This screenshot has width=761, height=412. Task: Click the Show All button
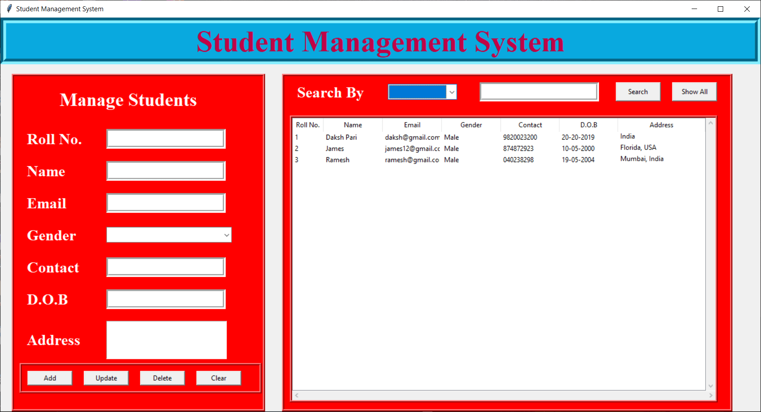pos(694,91)
